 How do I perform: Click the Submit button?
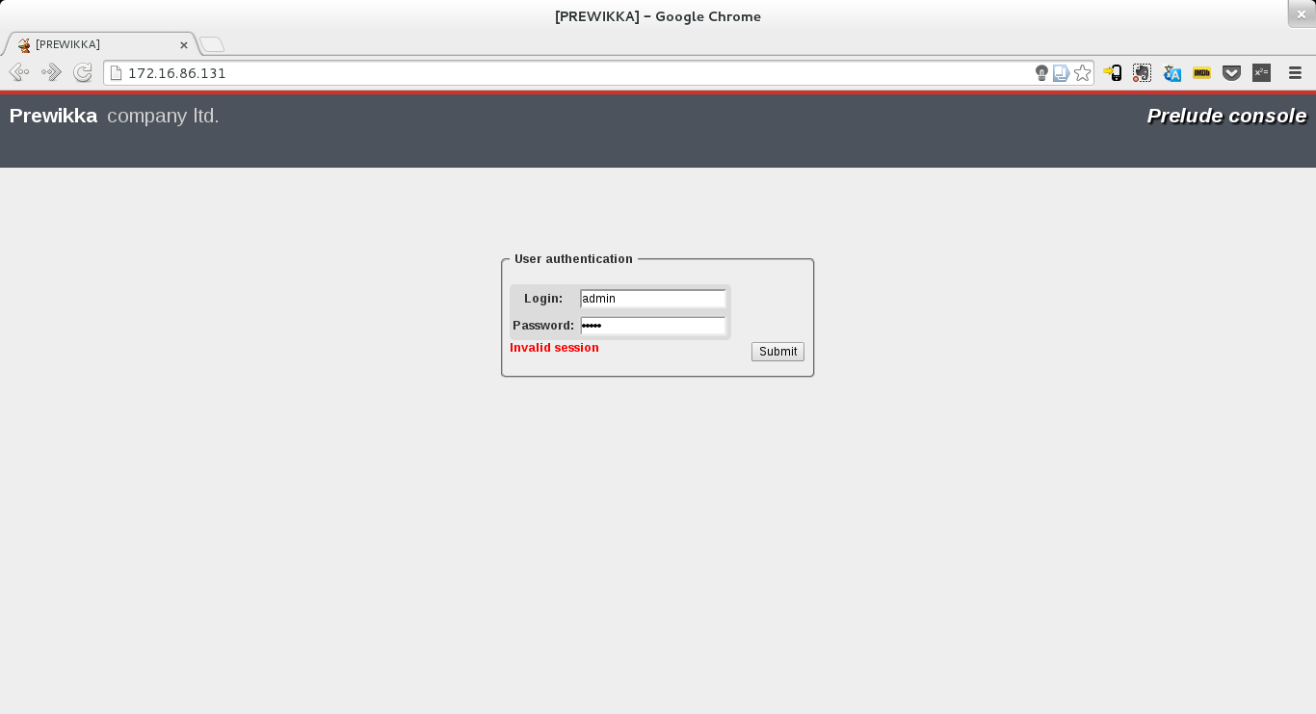pos(777,352)
